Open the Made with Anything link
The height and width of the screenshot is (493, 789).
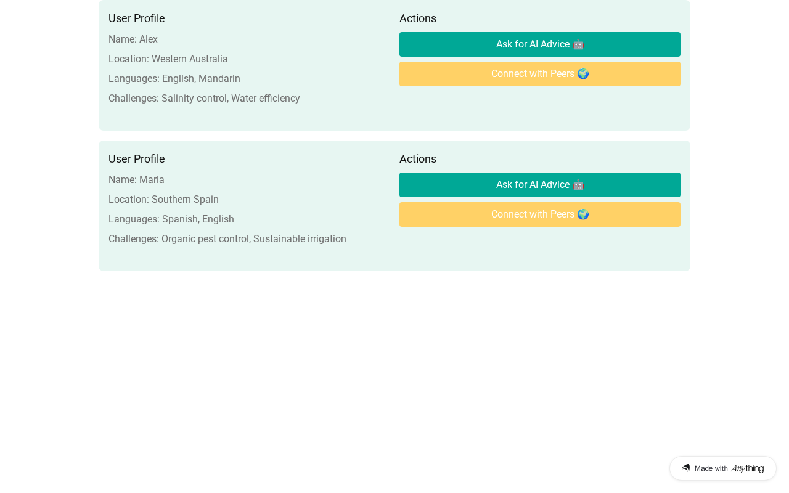(722, 468)
